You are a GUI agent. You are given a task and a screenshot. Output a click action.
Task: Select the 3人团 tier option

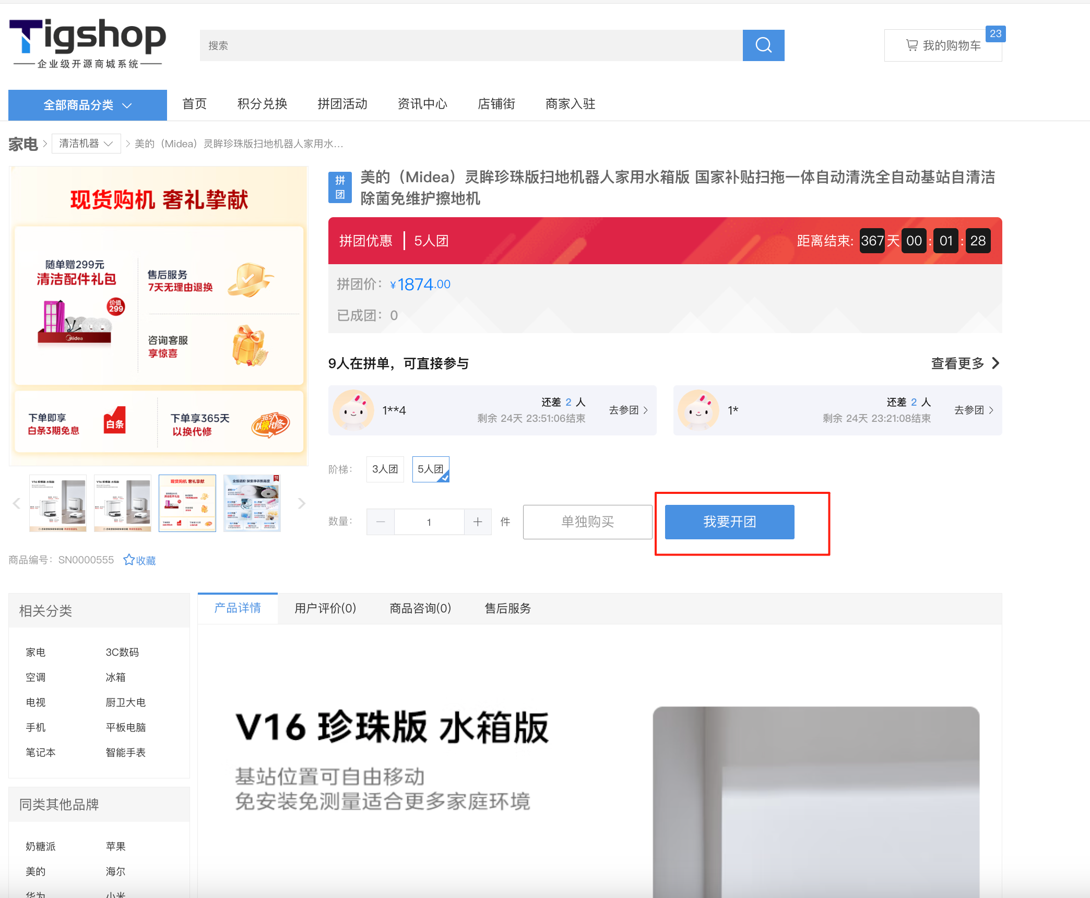385,469
